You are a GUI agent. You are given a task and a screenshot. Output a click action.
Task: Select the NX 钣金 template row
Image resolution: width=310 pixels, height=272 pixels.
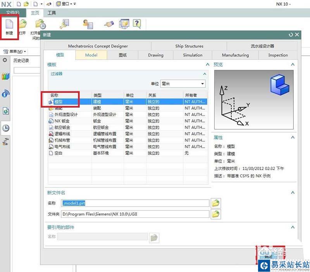(x=128, y=121)
